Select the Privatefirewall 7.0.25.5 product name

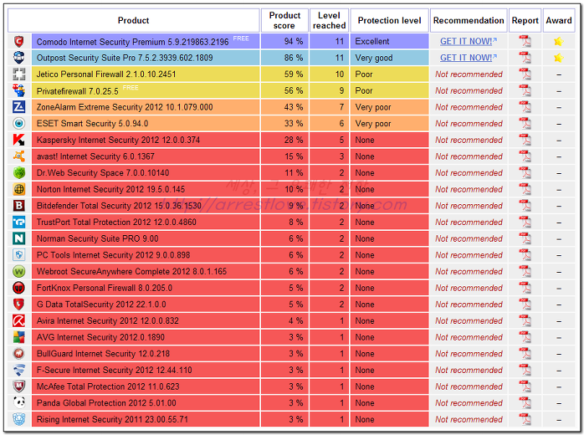78,91
